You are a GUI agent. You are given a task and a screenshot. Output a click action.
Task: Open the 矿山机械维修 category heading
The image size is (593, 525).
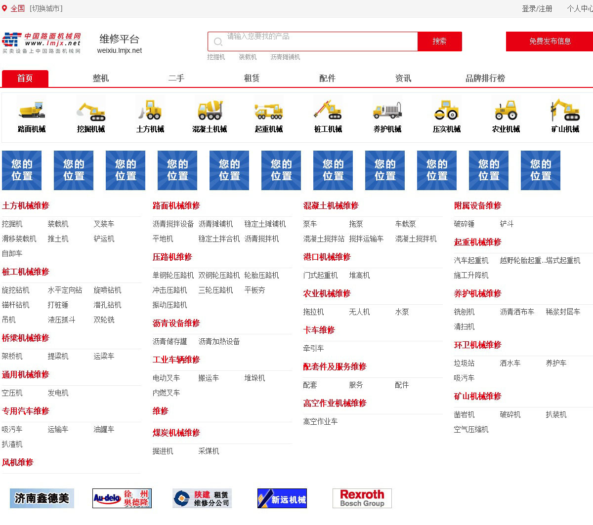(x=478, y=397)
